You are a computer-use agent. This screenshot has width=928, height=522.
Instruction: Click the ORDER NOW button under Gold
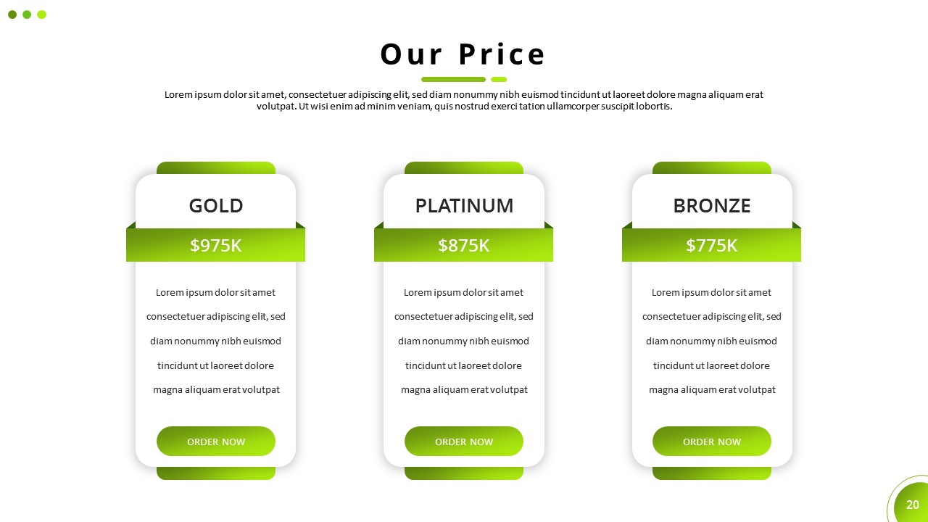coord(216,442)
